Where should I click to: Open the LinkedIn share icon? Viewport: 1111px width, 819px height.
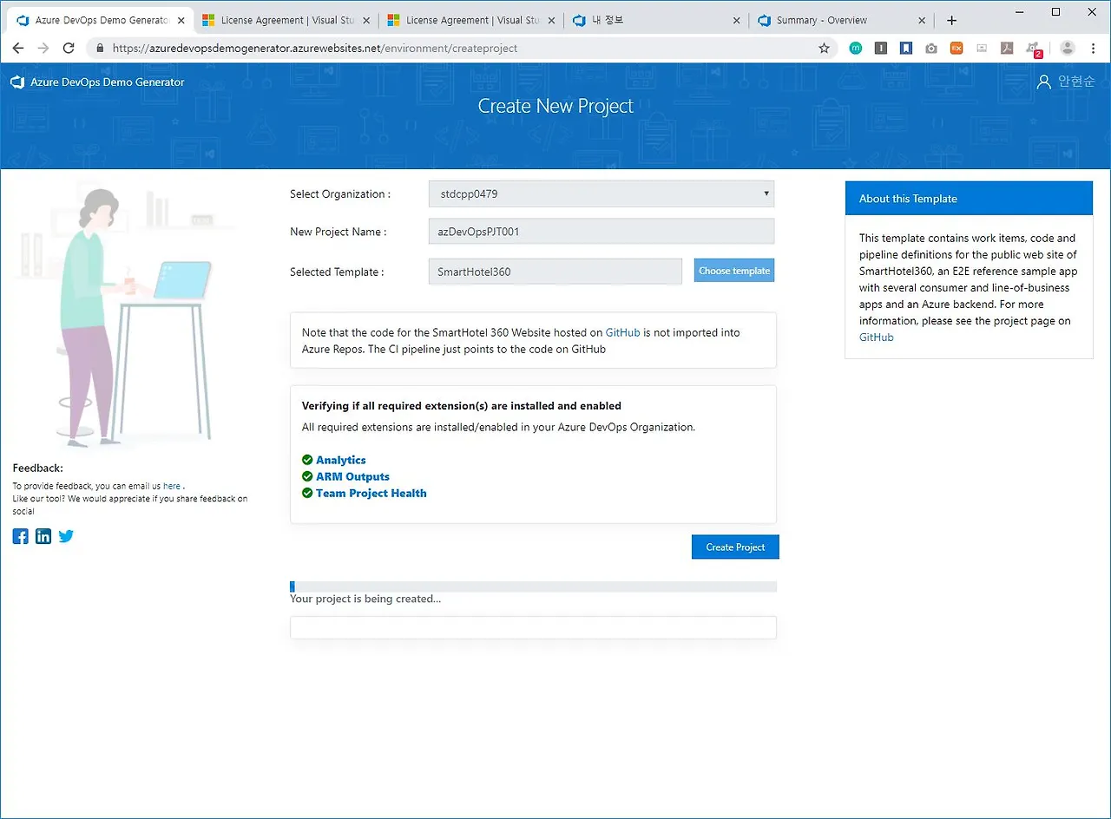(43, 536)
